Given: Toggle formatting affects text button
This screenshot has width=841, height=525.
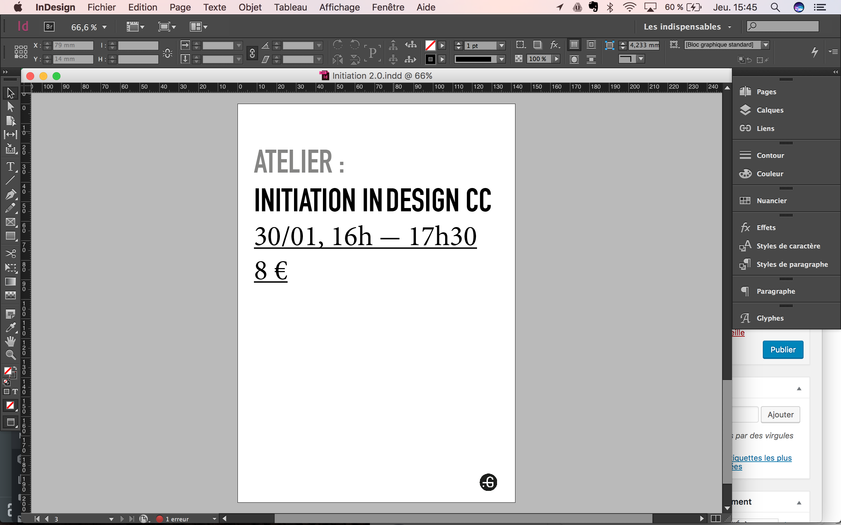Looking at the screenshot, I should pos(15,392).
